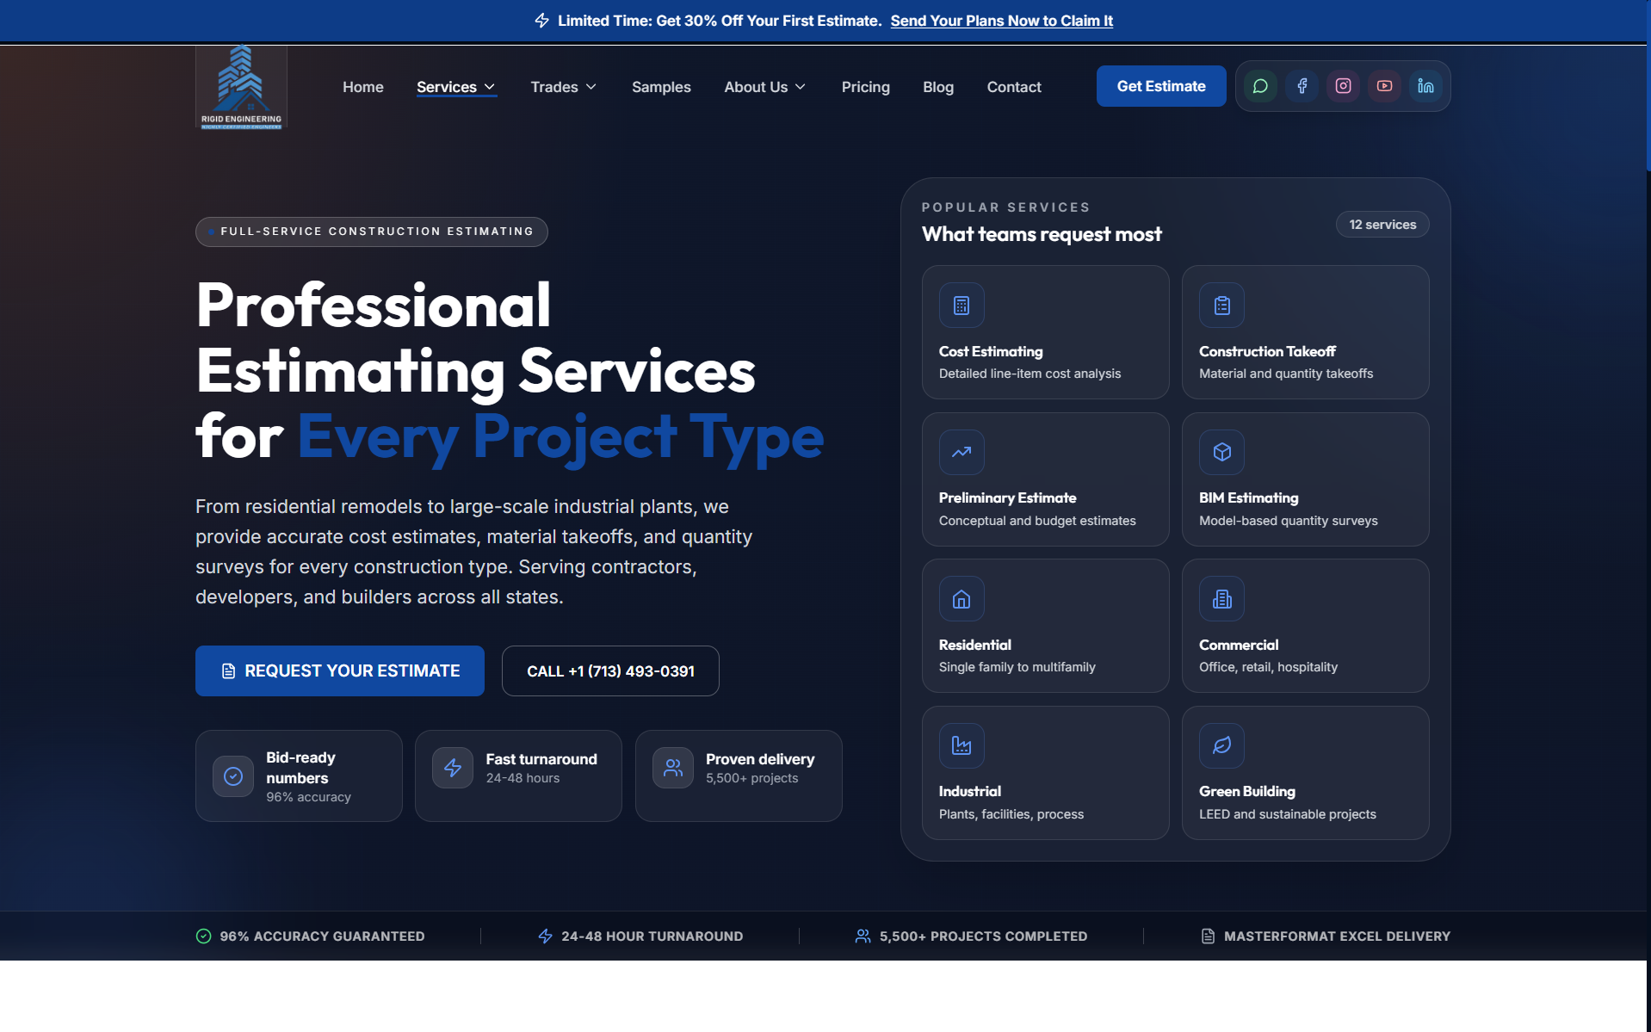Click the Bid-ready numbers checkmark icon
The width and height of the screenshot is (1651, 1032).
pos(233,776)
